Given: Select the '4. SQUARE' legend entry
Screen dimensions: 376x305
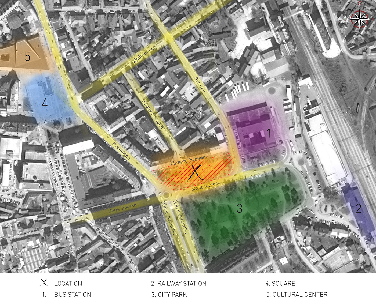Looking at the screenshot, I should pos(280,284).
